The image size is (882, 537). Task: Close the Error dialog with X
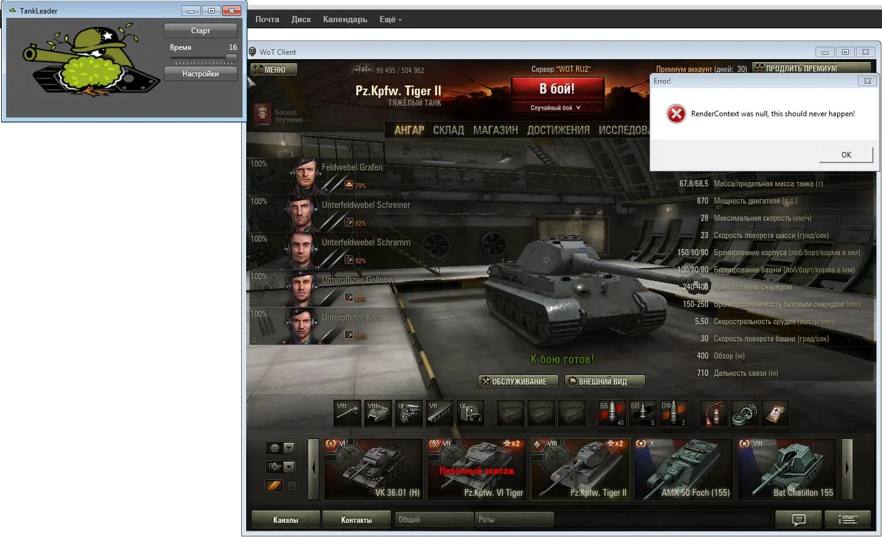coord(867,81)
